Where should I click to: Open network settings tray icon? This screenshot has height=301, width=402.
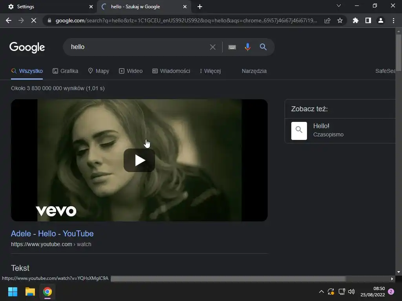[x=342, y=292]
